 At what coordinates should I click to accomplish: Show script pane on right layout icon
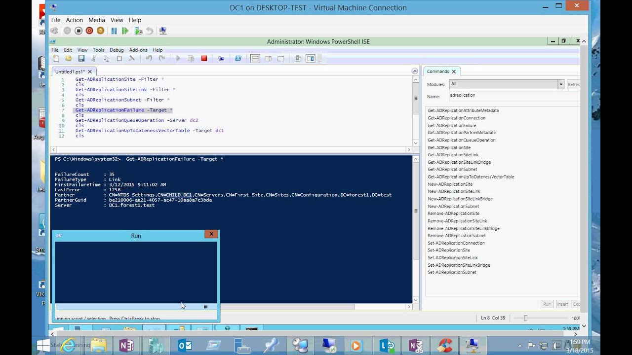click(x=268, y=59)
